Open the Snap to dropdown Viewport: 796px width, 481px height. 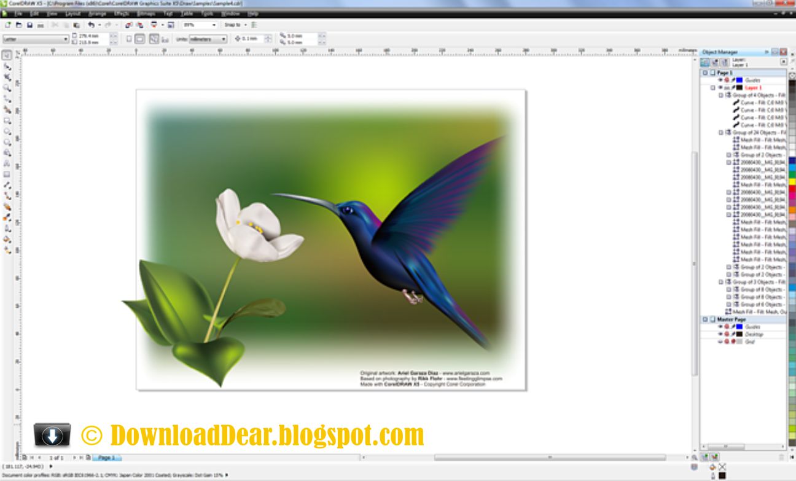pos(235,25)
